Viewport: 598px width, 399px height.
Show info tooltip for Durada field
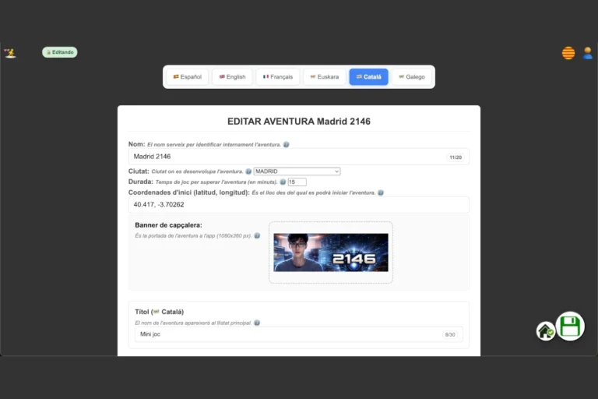(283, 182)
